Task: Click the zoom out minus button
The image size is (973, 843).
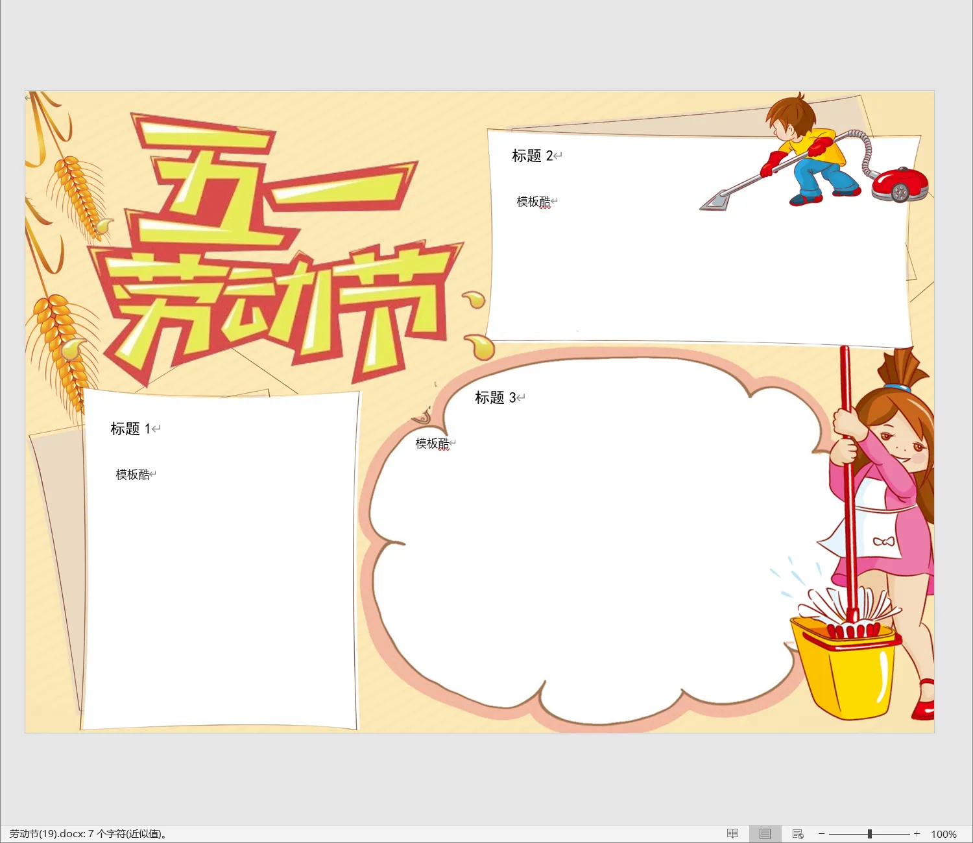Action: coord(821,834)
